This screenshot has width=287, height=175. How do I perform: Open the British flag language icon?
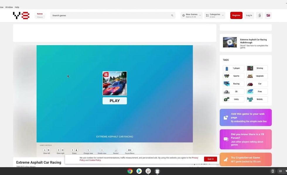click(x=268, y=15)
